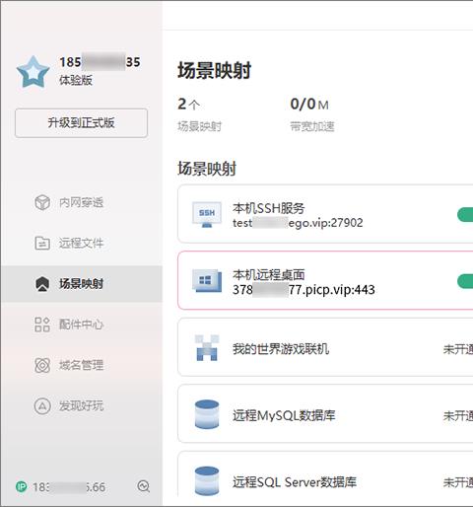This screenshot has height=507, width=473.
Task: Click the 远程MySQL数据库 database icon
Action: pos(207,414)
